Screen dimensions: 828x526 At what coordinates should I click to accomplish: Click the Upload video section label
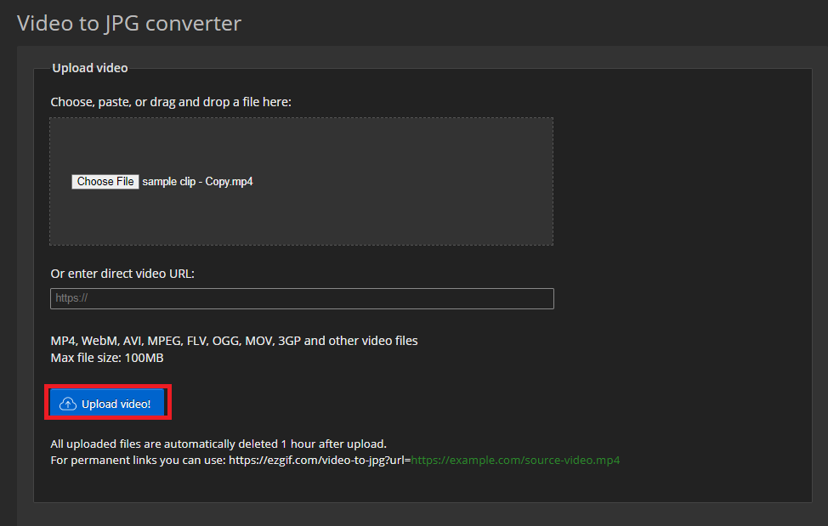pos(89,67)
